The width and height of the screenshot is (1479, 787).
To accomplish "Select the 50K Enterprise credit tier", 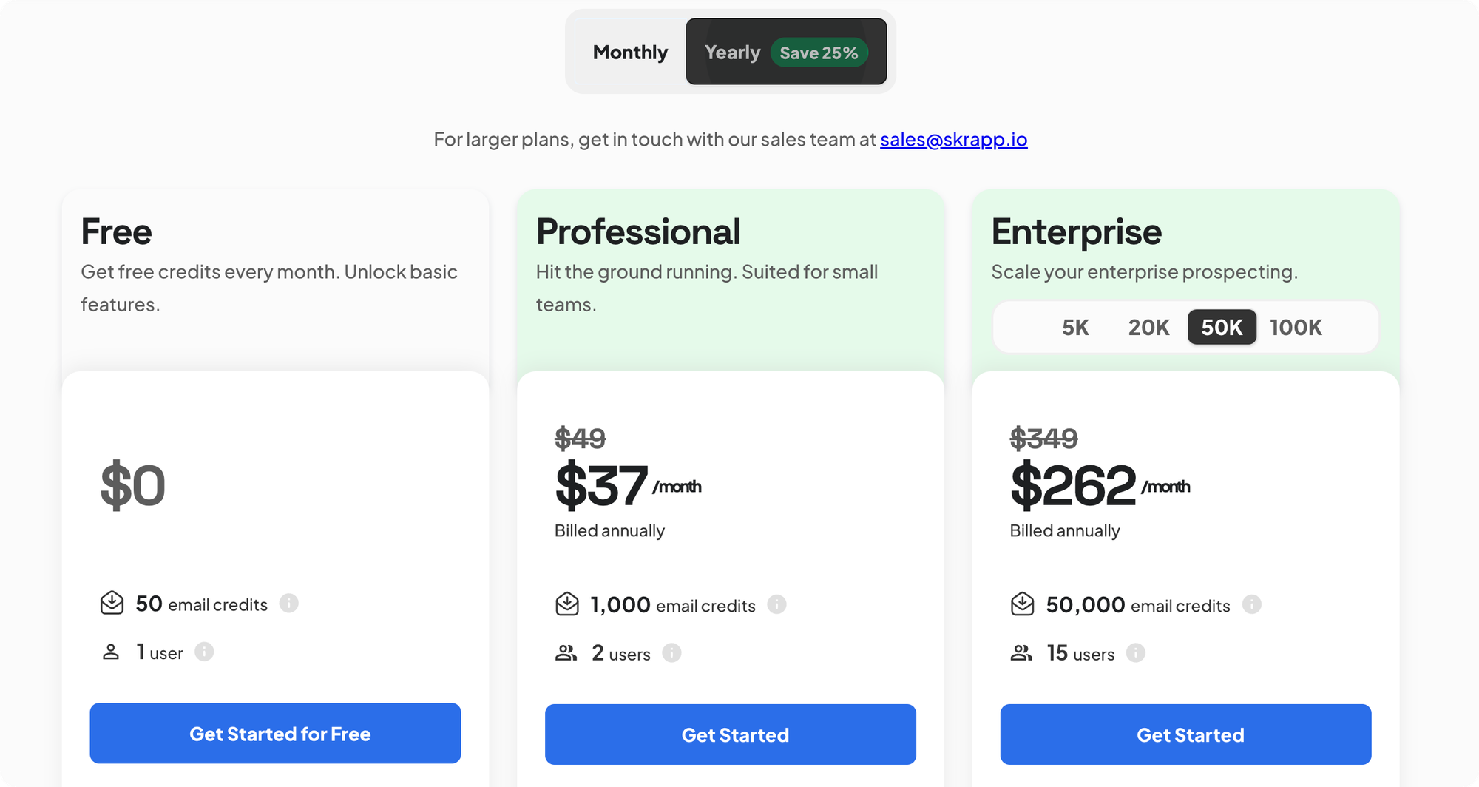I will coord(1222,327).
